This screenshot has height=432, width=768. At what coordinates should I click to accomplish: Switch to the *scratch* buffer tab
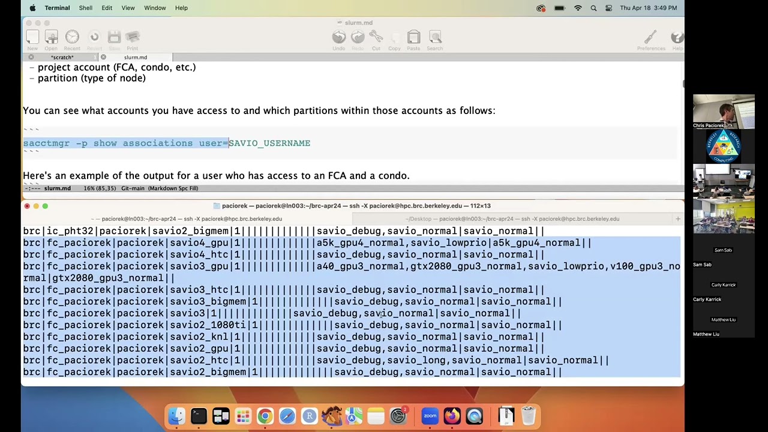62,58
